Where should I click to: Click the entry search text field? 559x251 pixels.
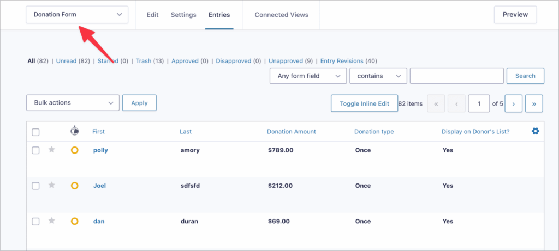[456, 76]
